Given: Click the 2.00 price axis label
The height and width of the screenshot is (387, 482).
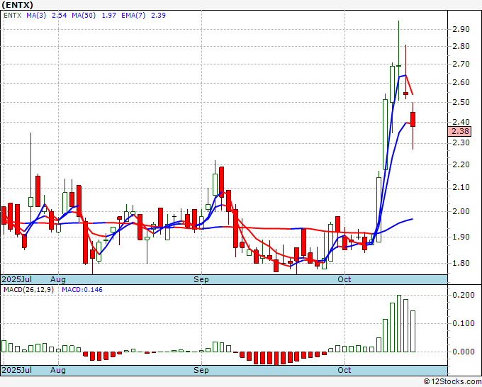Looking at the screenshot, I should coord(461,211).
